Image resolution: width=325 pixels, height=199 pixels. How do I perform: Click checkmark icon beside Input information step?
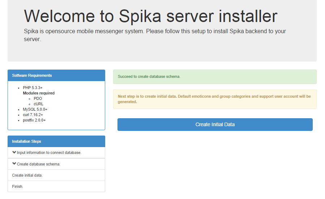click(14, 152)
